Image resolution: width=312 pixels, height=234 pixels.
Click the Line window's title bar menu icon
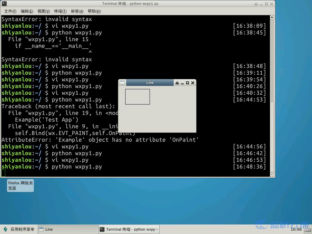click(x=122, y=83)
